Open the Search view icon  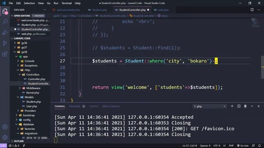tap(5, 22)
